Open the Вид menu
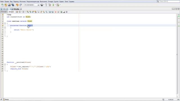Screen dimensions: 180x101 (11, 2)
